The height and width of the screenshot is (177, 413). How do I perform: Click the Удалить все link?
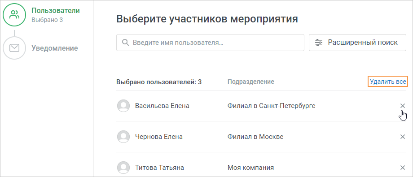point(388,82)
